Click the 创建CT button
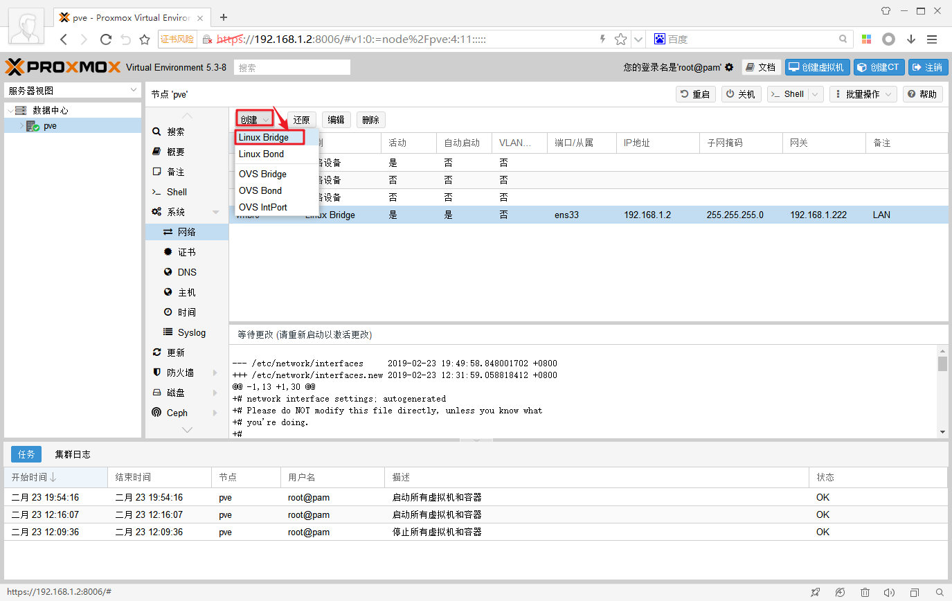This screenshot has height=601, width=952. tap(879, 67)
